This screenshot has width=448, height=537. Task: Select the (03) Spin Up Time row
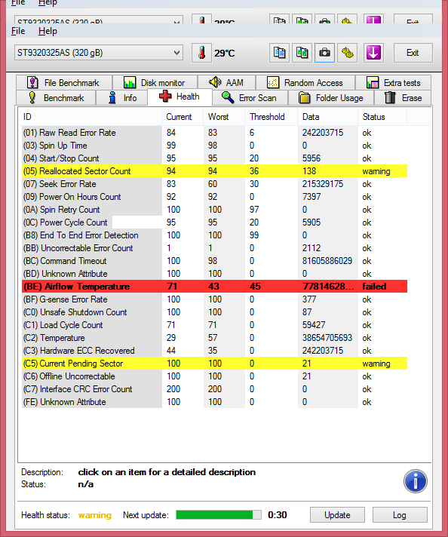215,146
